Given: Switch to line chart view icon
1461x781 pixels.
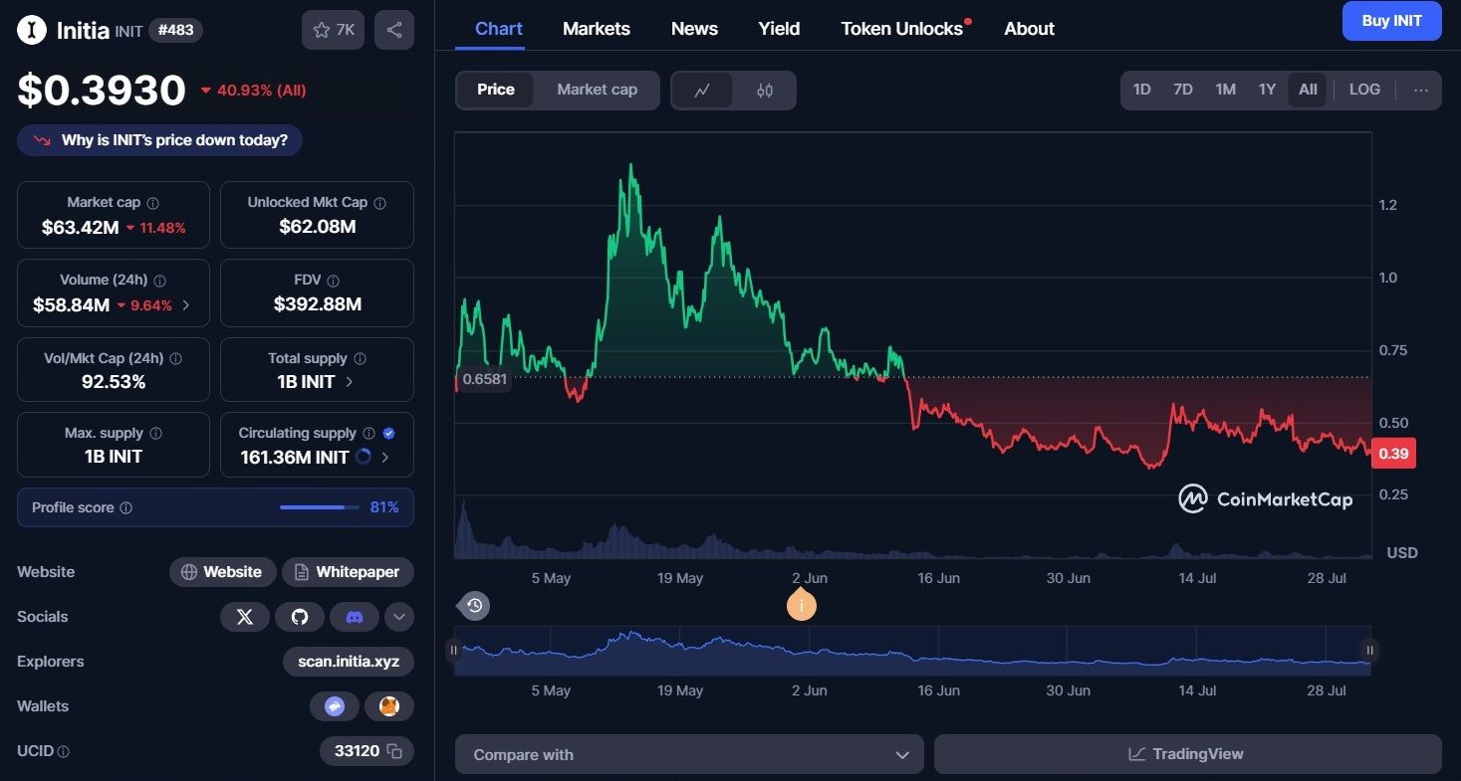Looking at the screenshot, I should [x=702, y=91].
